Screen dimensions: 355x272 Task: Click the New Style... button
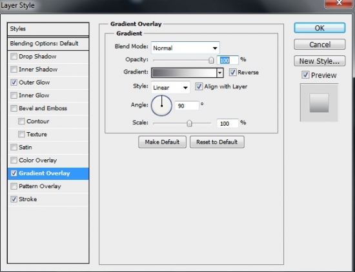tap(319, 61)
